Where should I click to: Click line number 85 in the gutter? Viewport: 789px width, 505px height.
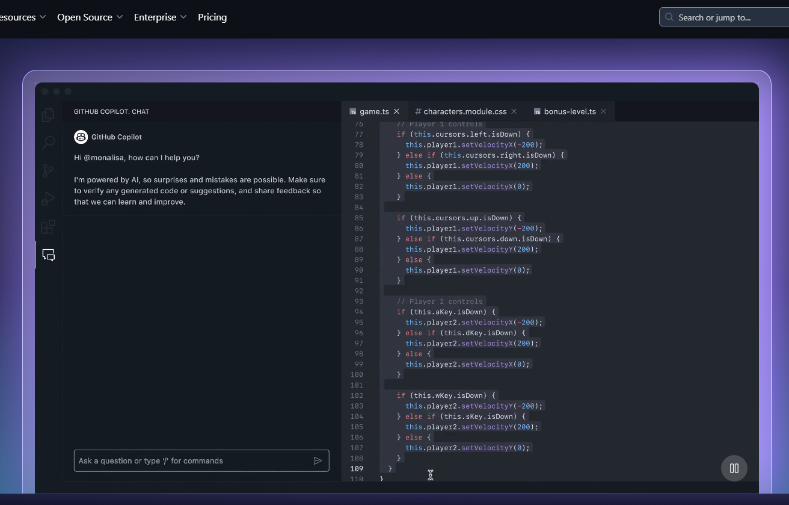tap(359, 218)
